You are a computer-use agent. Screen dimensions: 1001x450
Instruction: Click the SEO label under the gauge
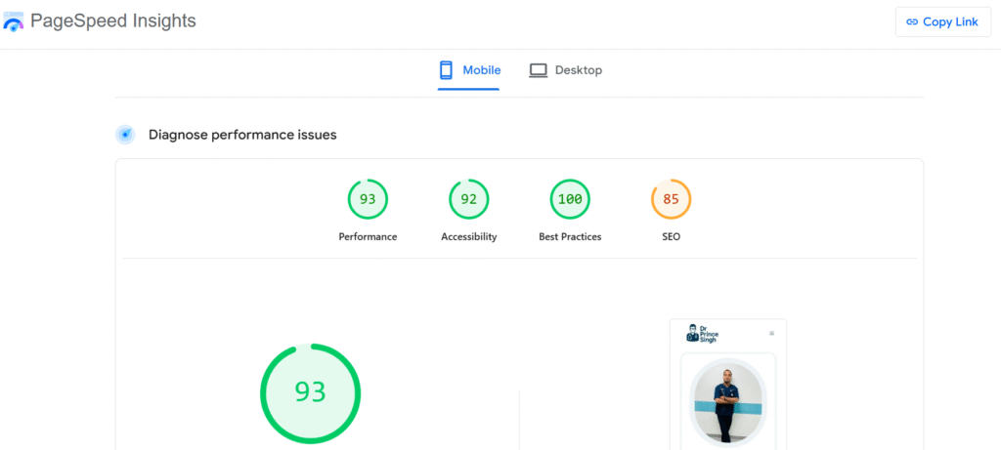(671, 237)
